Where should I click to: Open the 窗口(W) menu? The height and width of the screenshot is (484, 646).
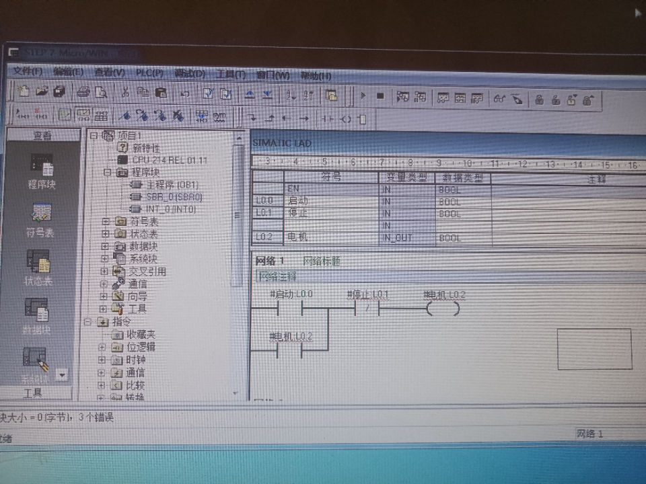pos(273,75)
